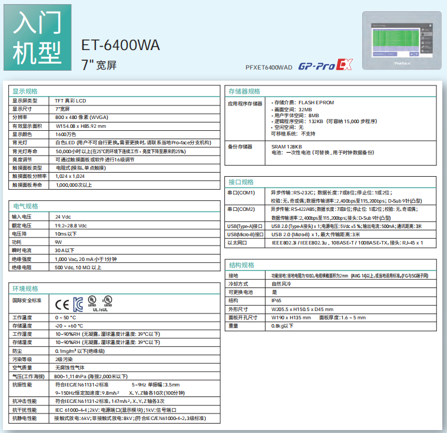Image resolution: width=447 pixels, height=433 pixels.
Task: Select the 0.8kg以下 weight value
Action: (x=282, y=326)
